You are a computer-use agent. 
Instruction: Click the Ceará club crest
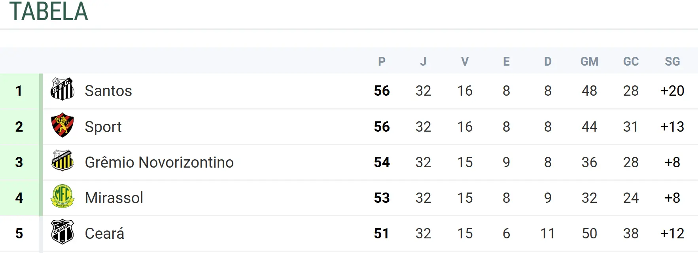pos(62,232)
